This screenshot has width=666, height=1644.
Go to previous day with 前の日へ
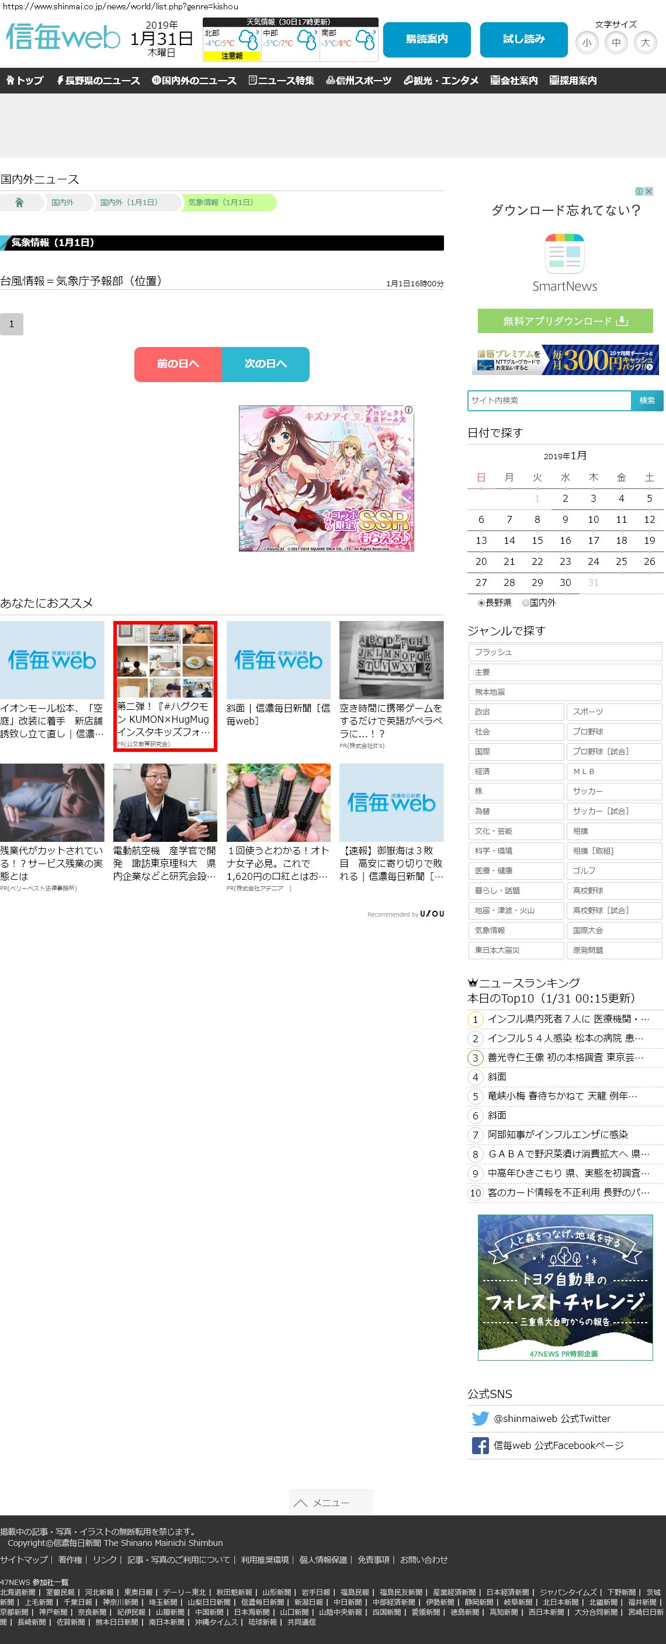[x=178, y=364]
